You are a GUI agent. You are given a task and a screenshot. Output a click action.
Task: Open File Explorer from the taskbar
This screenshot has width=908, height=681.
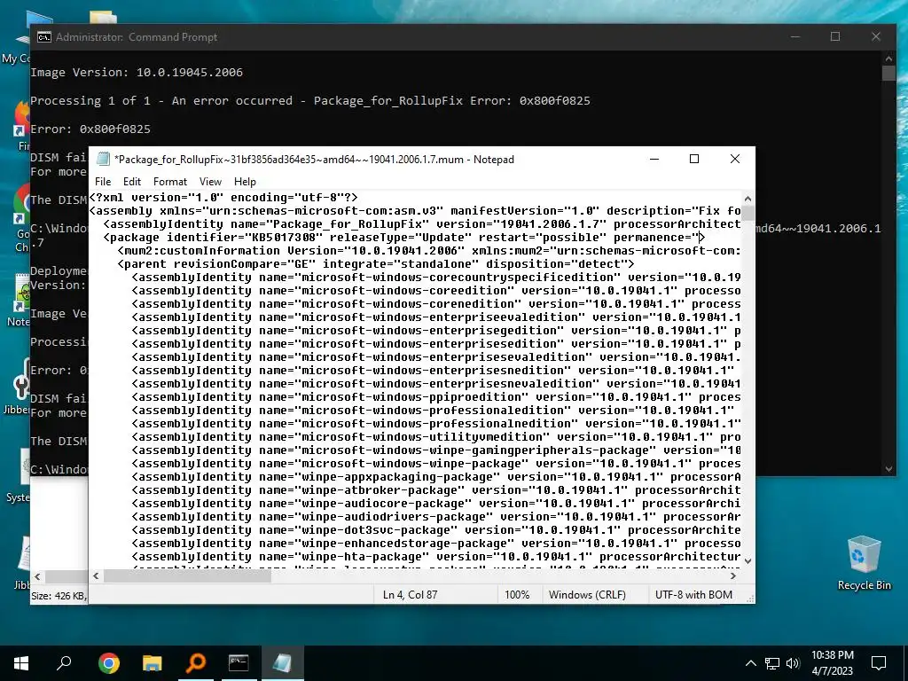[152, 662]
